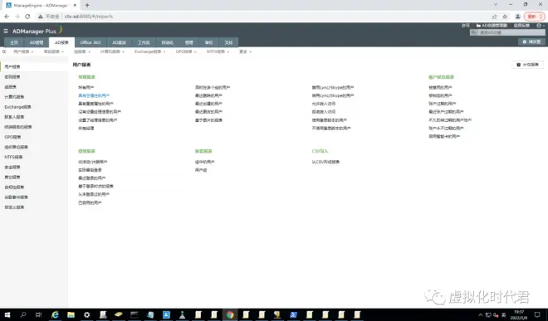The height and width of the screenshot is (321, 548).
Task: Click the red Chrome update button
Action: tap(534, 17)
